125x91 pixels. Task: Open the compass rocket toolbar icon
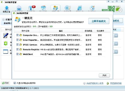coord(92,8)
